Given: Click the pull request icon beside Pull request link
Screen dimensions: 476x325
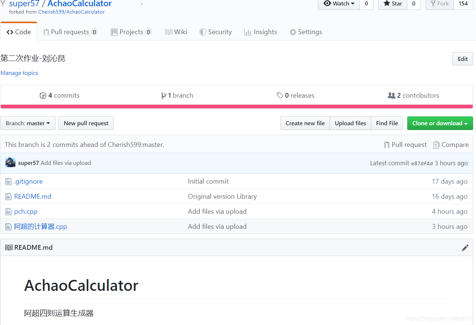Looking at the screenshot, I should 387,145.
